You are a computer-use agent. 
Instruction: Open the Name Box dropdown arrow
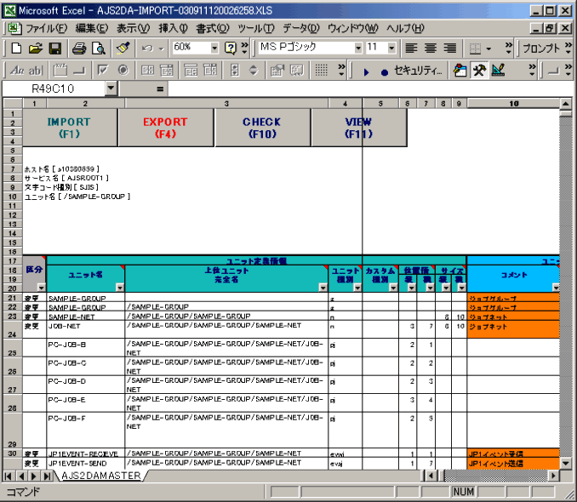pos(111,88)
